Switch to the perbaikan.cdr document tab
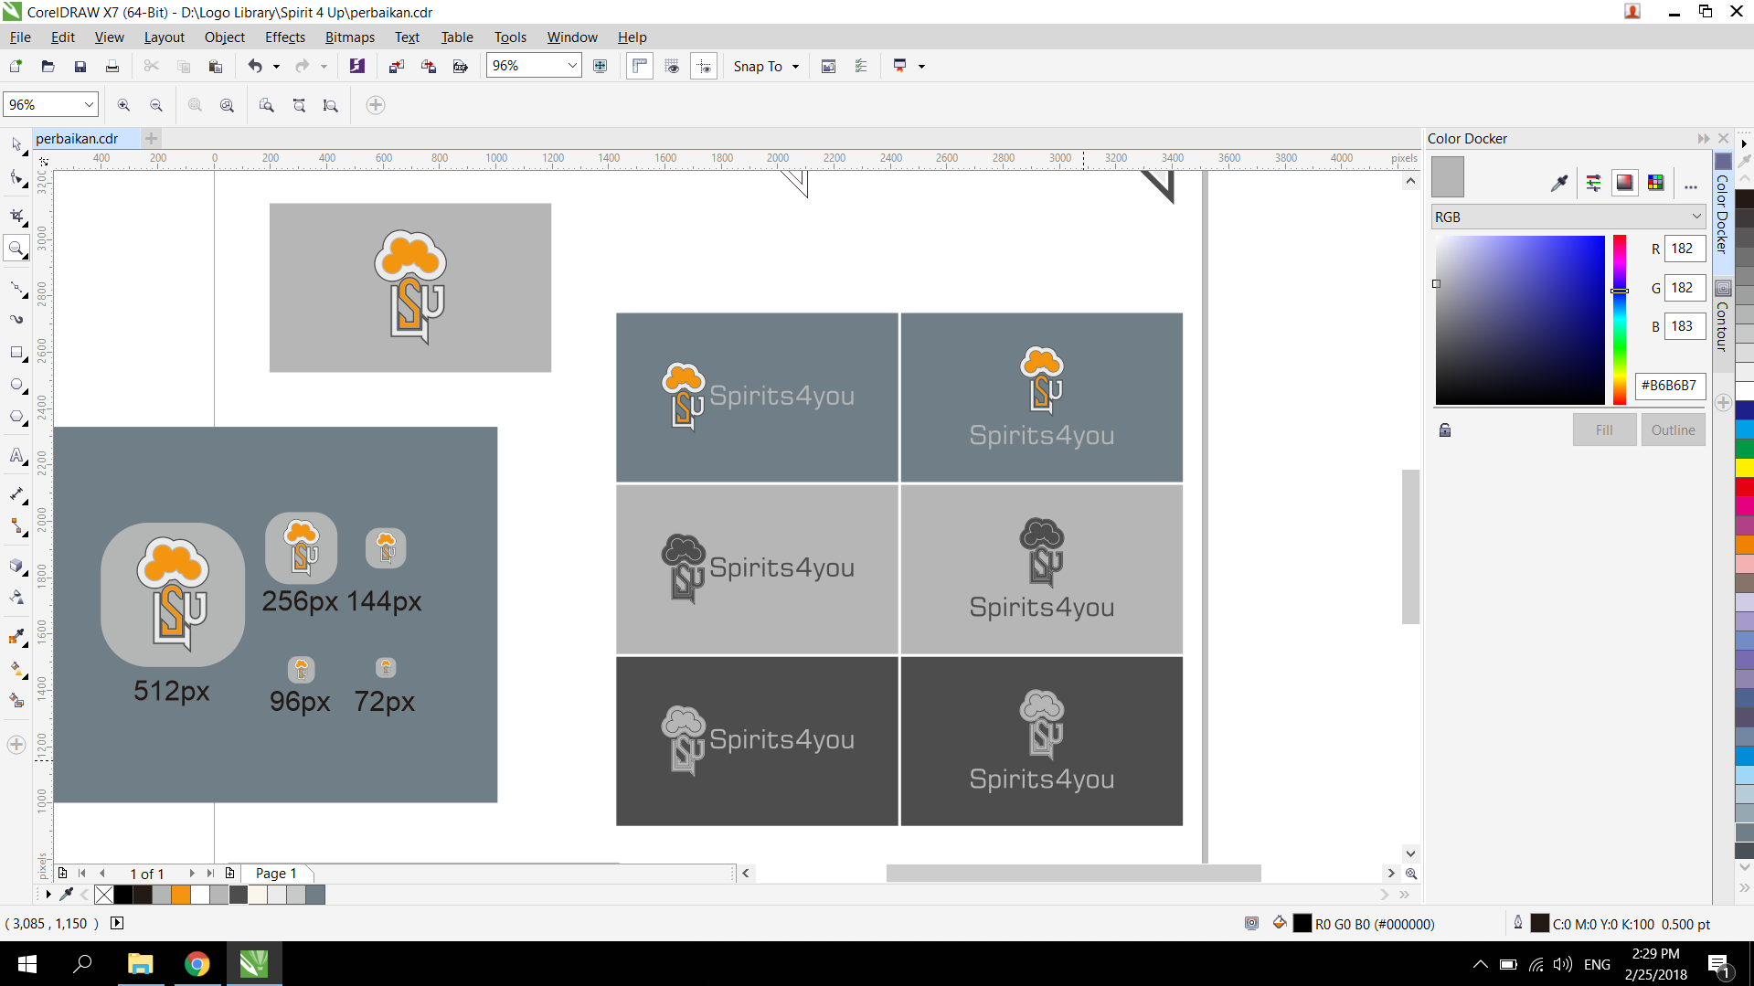This screenshot has width=1754, height=986. [x=78, y=139]
